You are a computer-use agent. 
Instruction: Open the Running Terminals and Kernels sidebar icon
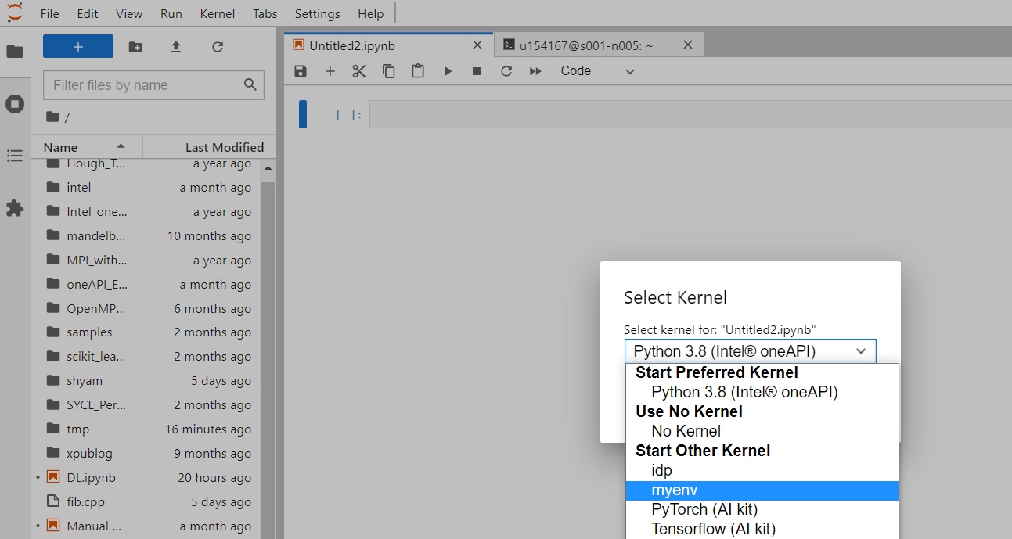tap(15, 104)
